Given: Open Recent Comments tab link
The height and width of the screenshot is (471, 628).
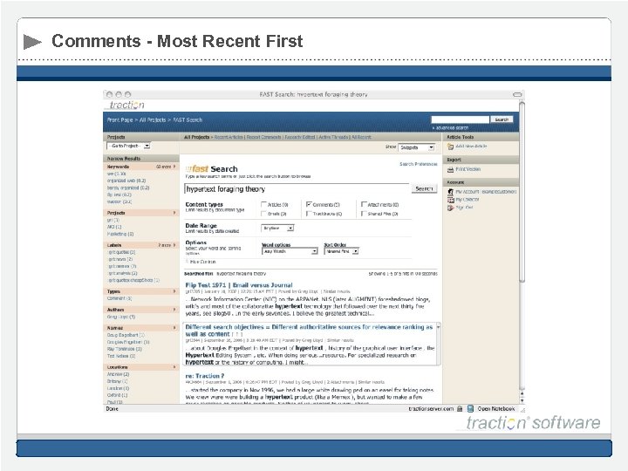Looking at the screenshot, I should point(263,137).
